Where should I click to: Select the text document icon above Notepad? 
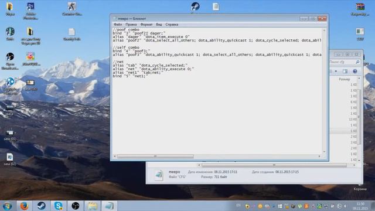pos(216,6)
